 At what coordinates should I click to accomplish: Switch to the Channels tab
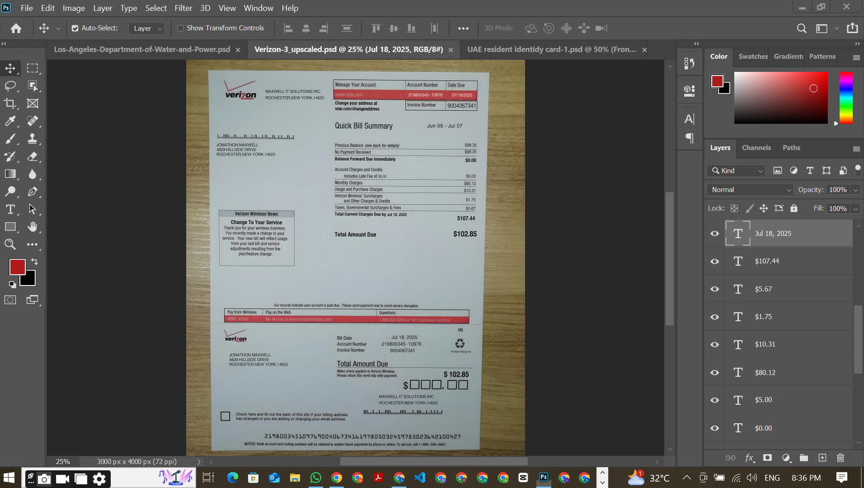tap(756, 147)
